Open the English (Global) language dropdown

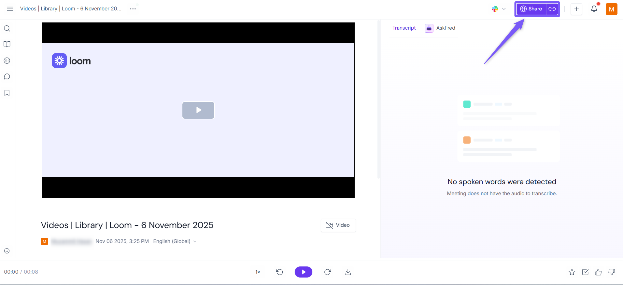coord(175,241)
